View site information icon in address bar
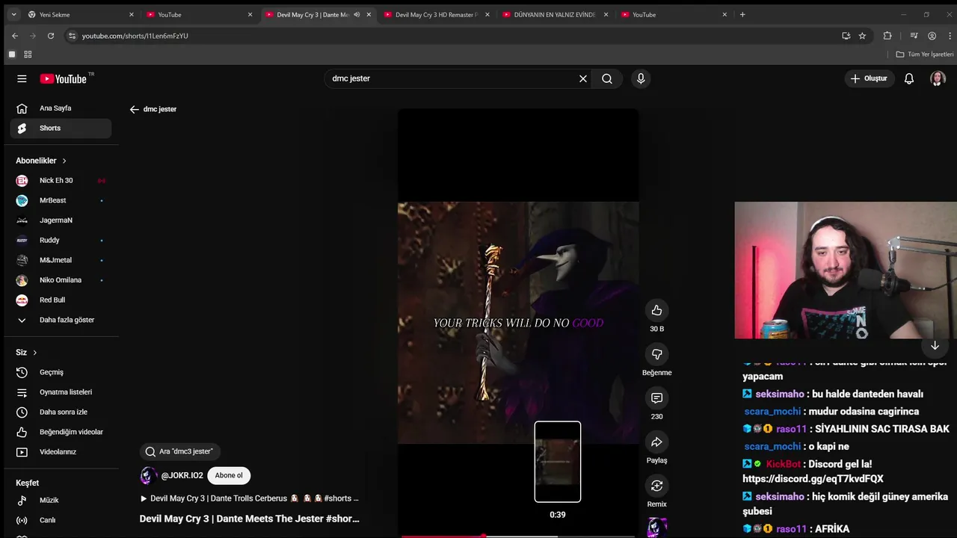The height and width of the screenshot is (538, 957). pyautogui.click(x=72, y=36)
